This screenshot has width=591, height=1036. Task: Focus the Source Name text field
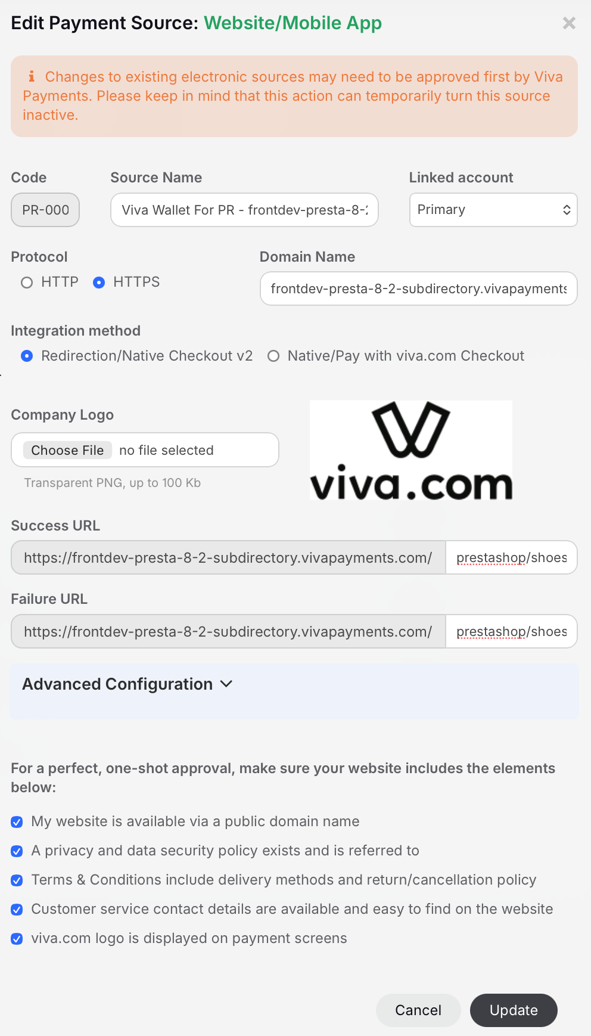(244, 210)
